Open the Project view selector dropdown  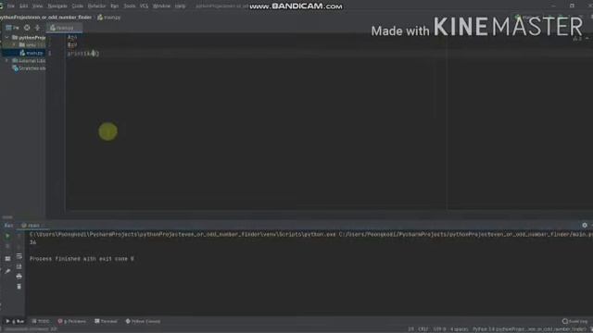pyautogui.click(x=12, y=28)
